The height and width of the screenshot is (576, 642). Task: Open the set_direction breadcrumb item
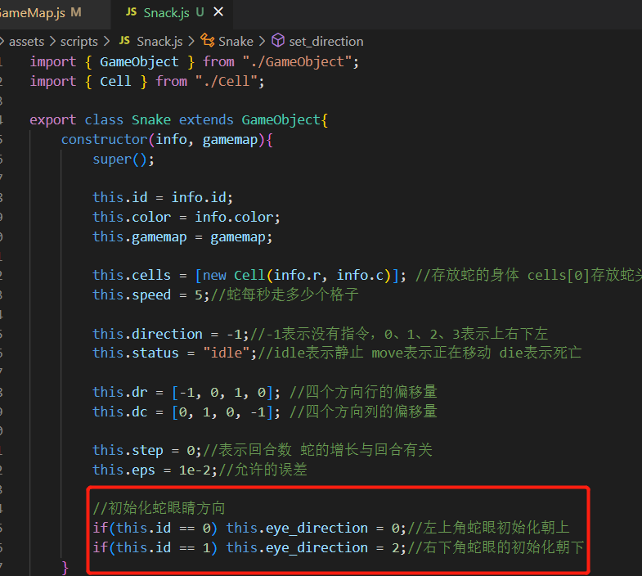tap(325, 41)
